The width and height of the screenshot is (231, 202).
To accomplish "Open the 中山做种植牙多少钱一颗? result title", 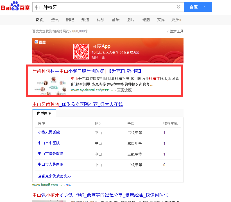I will click(x=100, y=195).
